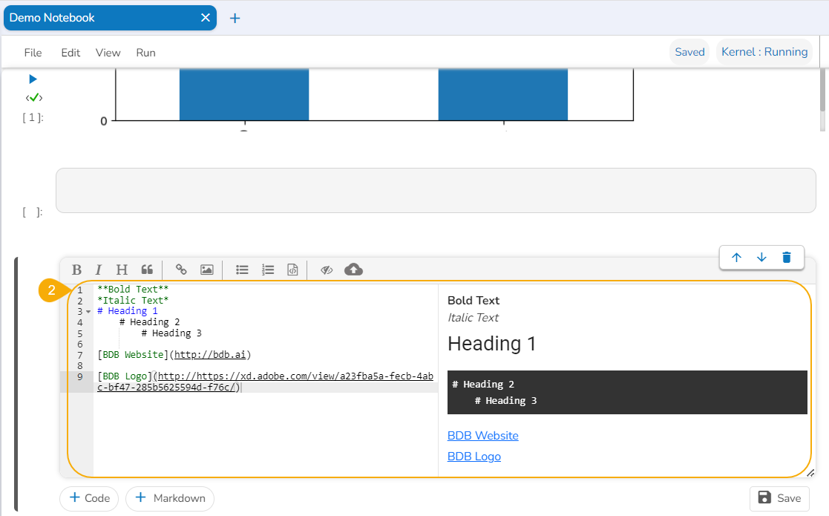
Task: Click the left blue bar in chart
Action: 244,94
